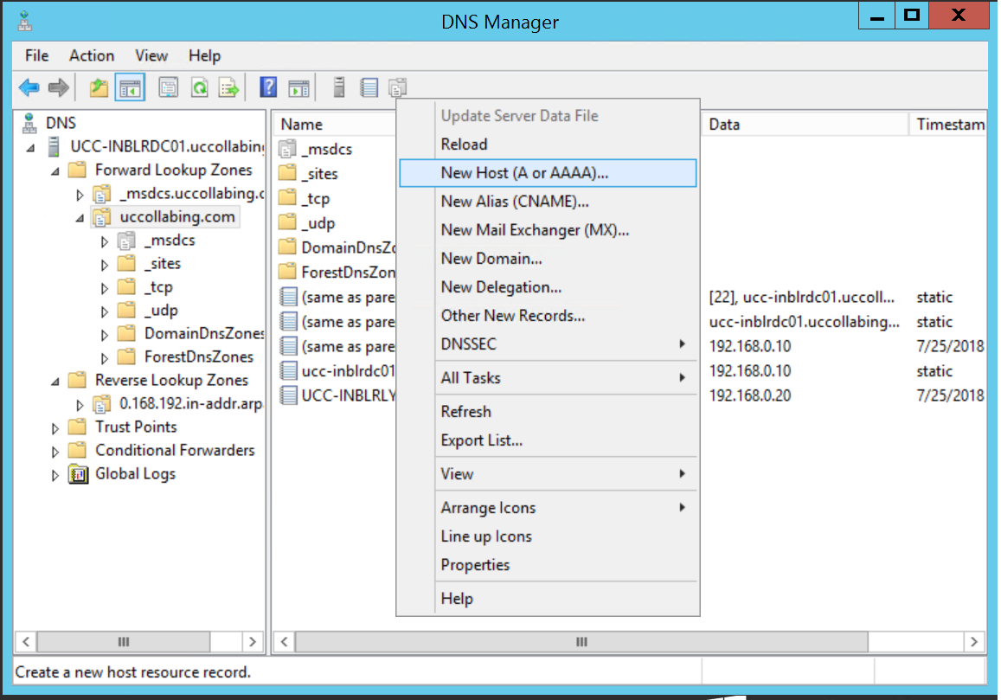Toggle the Show/Hide Console Tree toolbar icon
This screenshot has width=1001, height=700.
131,87
